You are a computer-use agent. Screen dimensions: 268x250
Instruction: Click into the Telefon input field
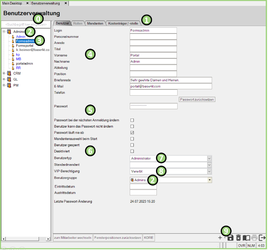154,93
